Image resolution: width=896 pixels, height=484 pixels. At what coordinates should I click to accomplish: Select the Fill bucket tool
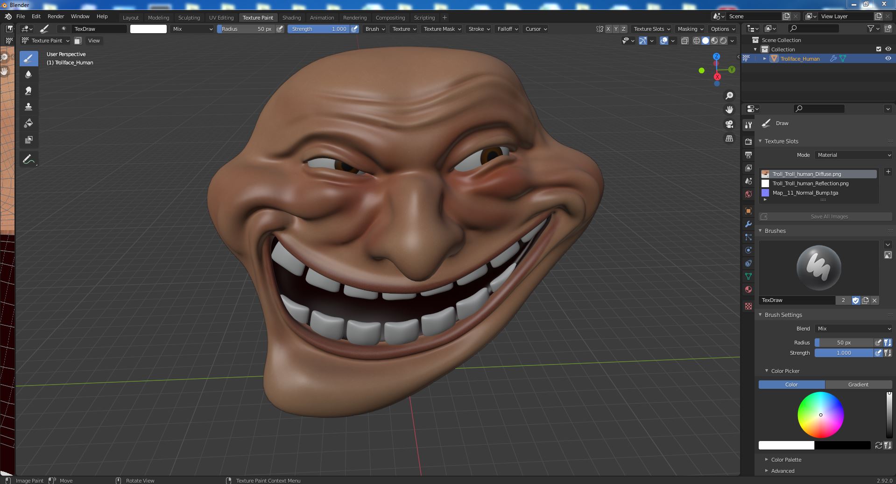[28, 124]
